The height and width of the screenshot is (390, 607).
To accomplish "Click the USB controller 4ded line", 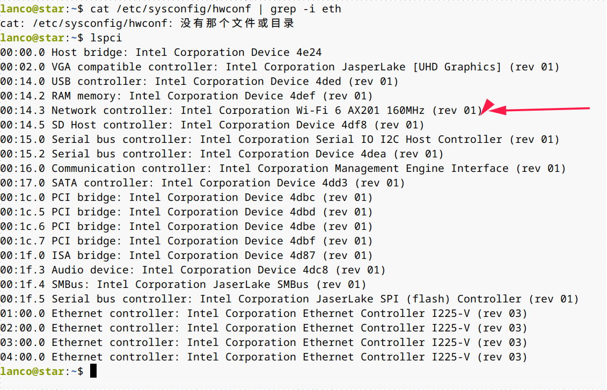I will pyautogui.click(x=199, y=82).
